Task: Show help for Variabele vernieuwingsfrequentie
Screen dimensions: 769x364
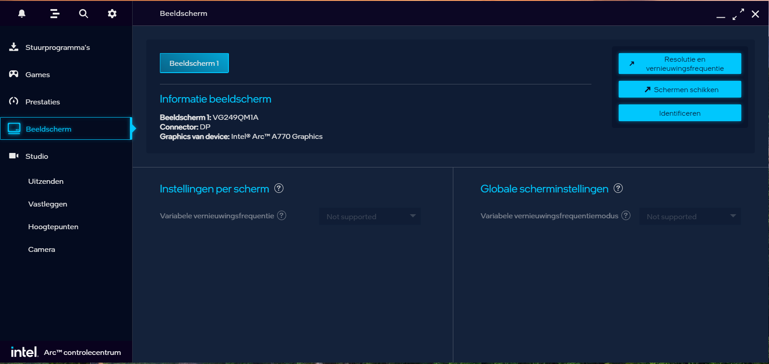Action: 282,216
